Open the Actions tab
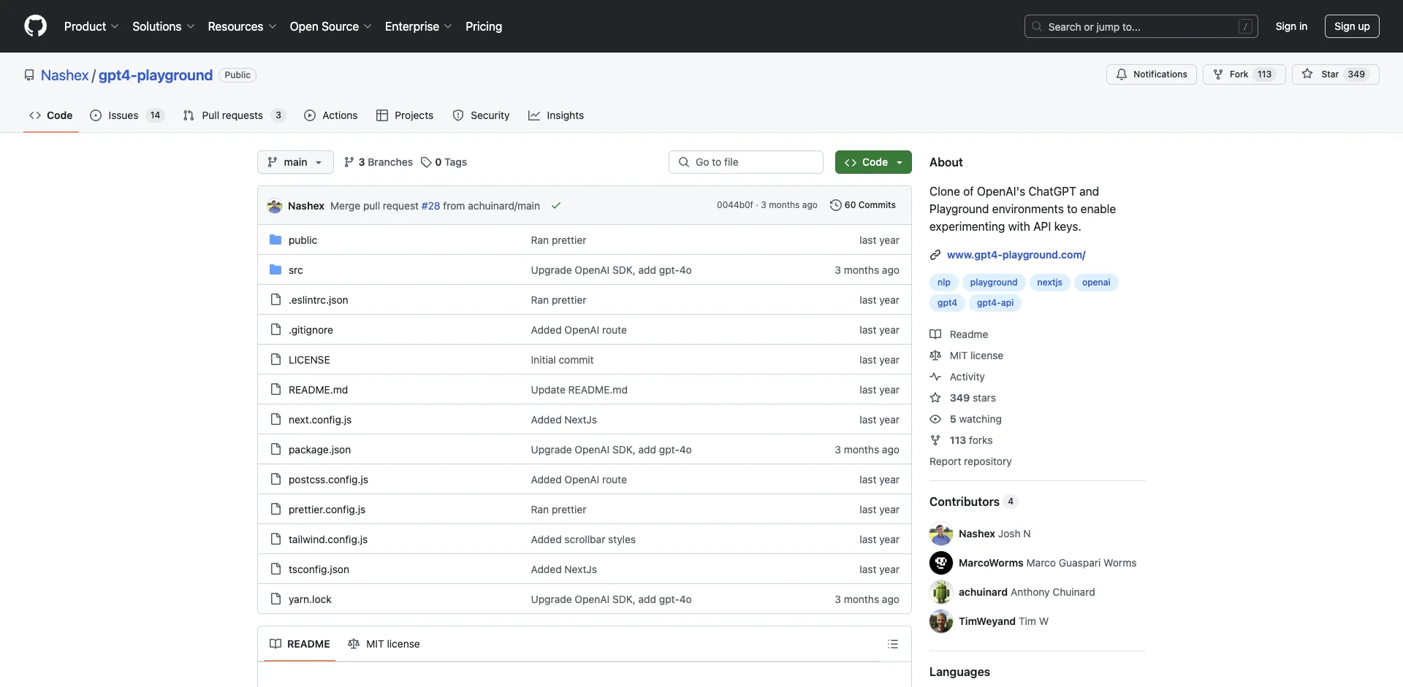Viewport: 1403px width, 687px height. (331, 115)
